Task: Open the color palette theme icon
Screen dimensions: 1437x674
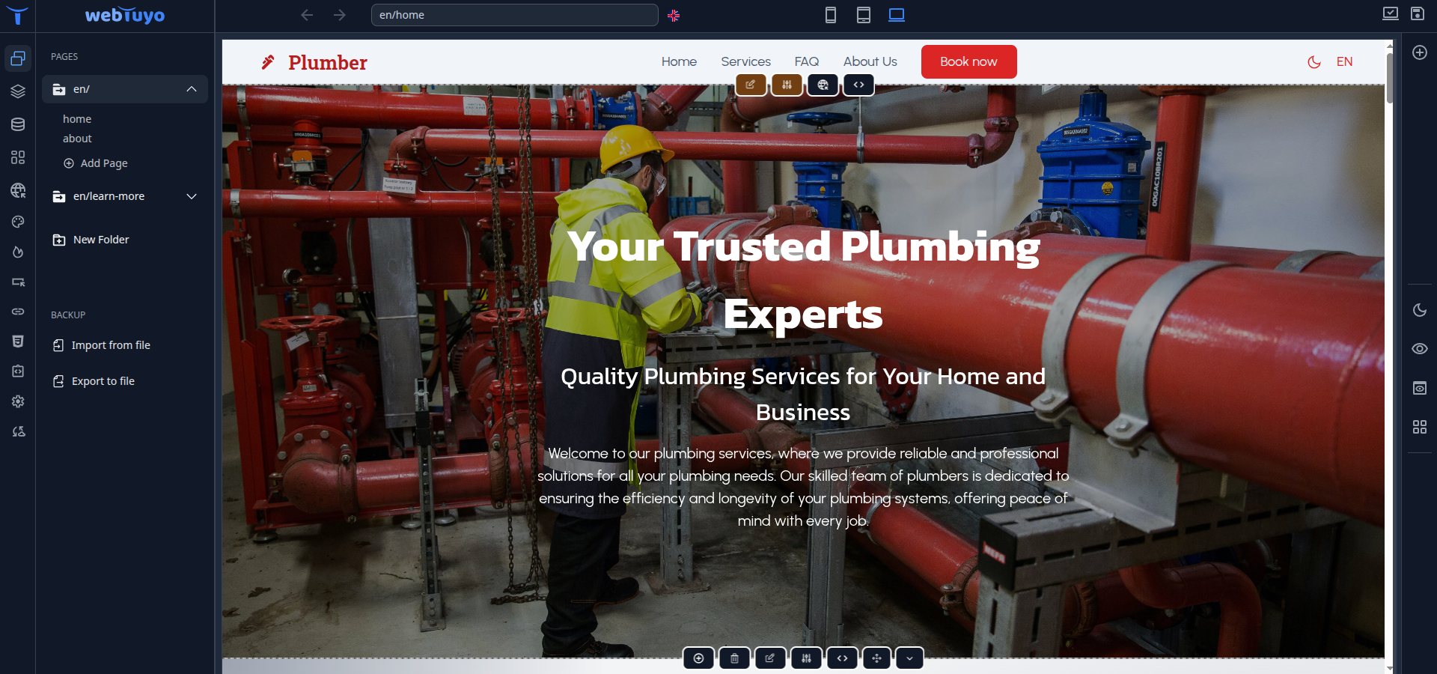Action: click(x=18, y=222)
